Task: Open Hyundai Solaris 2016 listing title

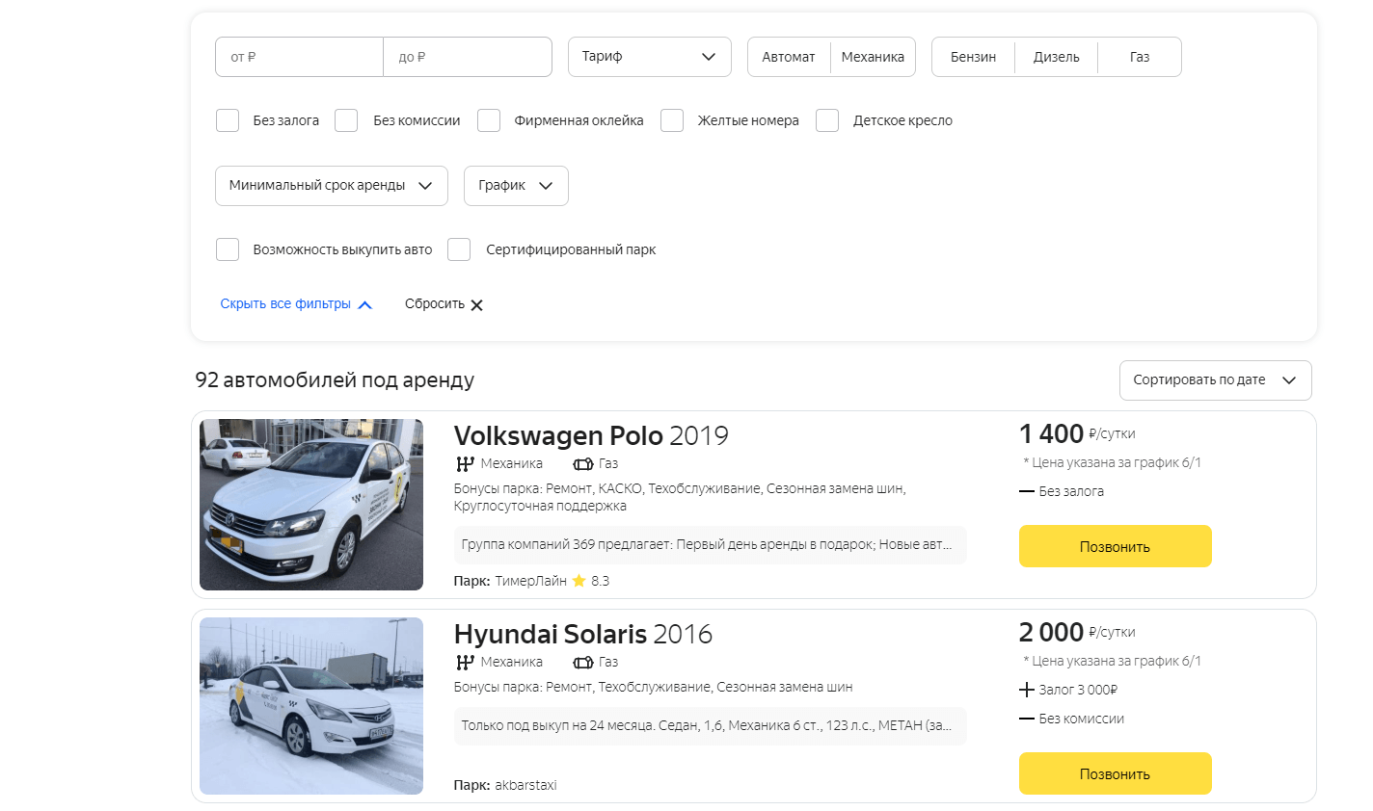Action: 583,634
